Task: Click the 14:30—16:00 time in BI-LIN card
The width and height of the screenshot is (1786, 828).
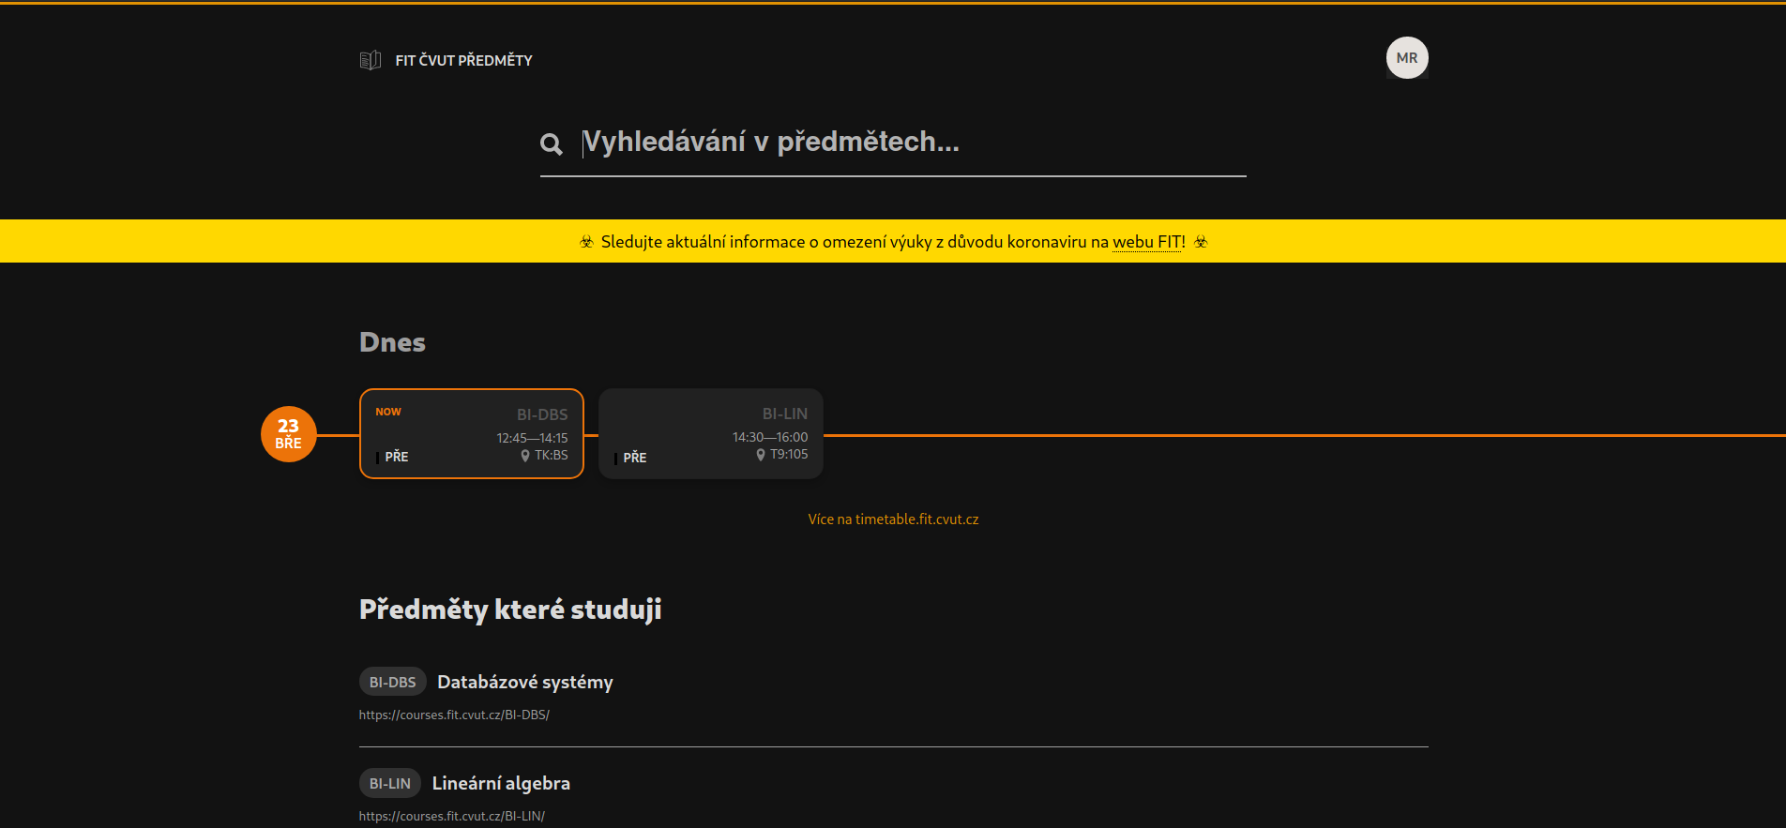Action: 770,437
